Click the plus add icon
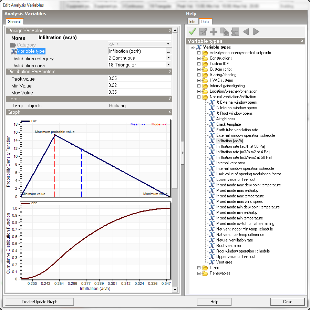The image size is (310, 310). [x=214, y=32]
